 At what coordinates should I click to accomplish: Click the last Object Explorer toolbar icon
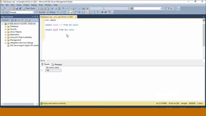point(29,20)
